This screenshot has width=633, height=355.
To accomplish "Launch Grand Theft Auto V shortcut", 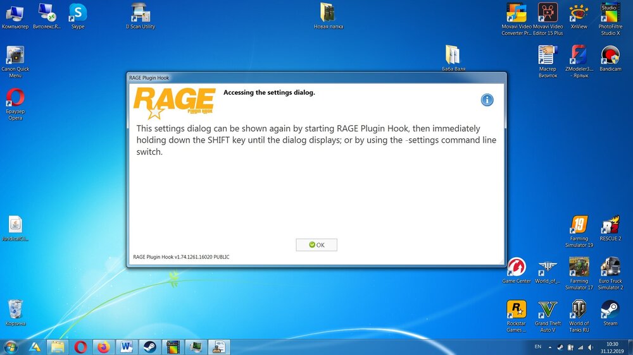I will pyautogui.click(x=548, y=316).
